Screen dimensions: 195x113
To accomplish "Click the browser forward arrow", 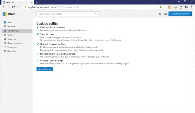I will (x=8, y=7).
